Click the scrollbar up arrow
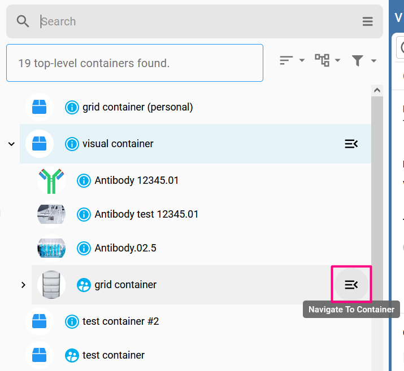Screen dimensions: 404x371 pyautogui.click(x=377, y=90)
